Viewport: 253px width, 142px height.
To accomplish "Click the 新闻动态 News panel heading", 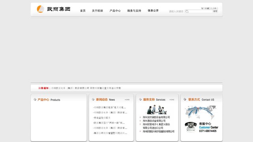I will [x=106, y=100].
